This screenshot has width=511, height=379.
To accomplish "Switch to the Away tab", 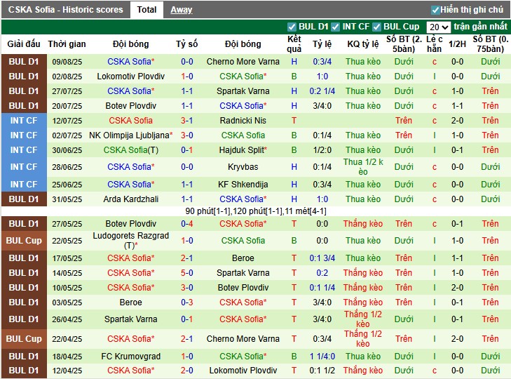I will coord(181,10).
